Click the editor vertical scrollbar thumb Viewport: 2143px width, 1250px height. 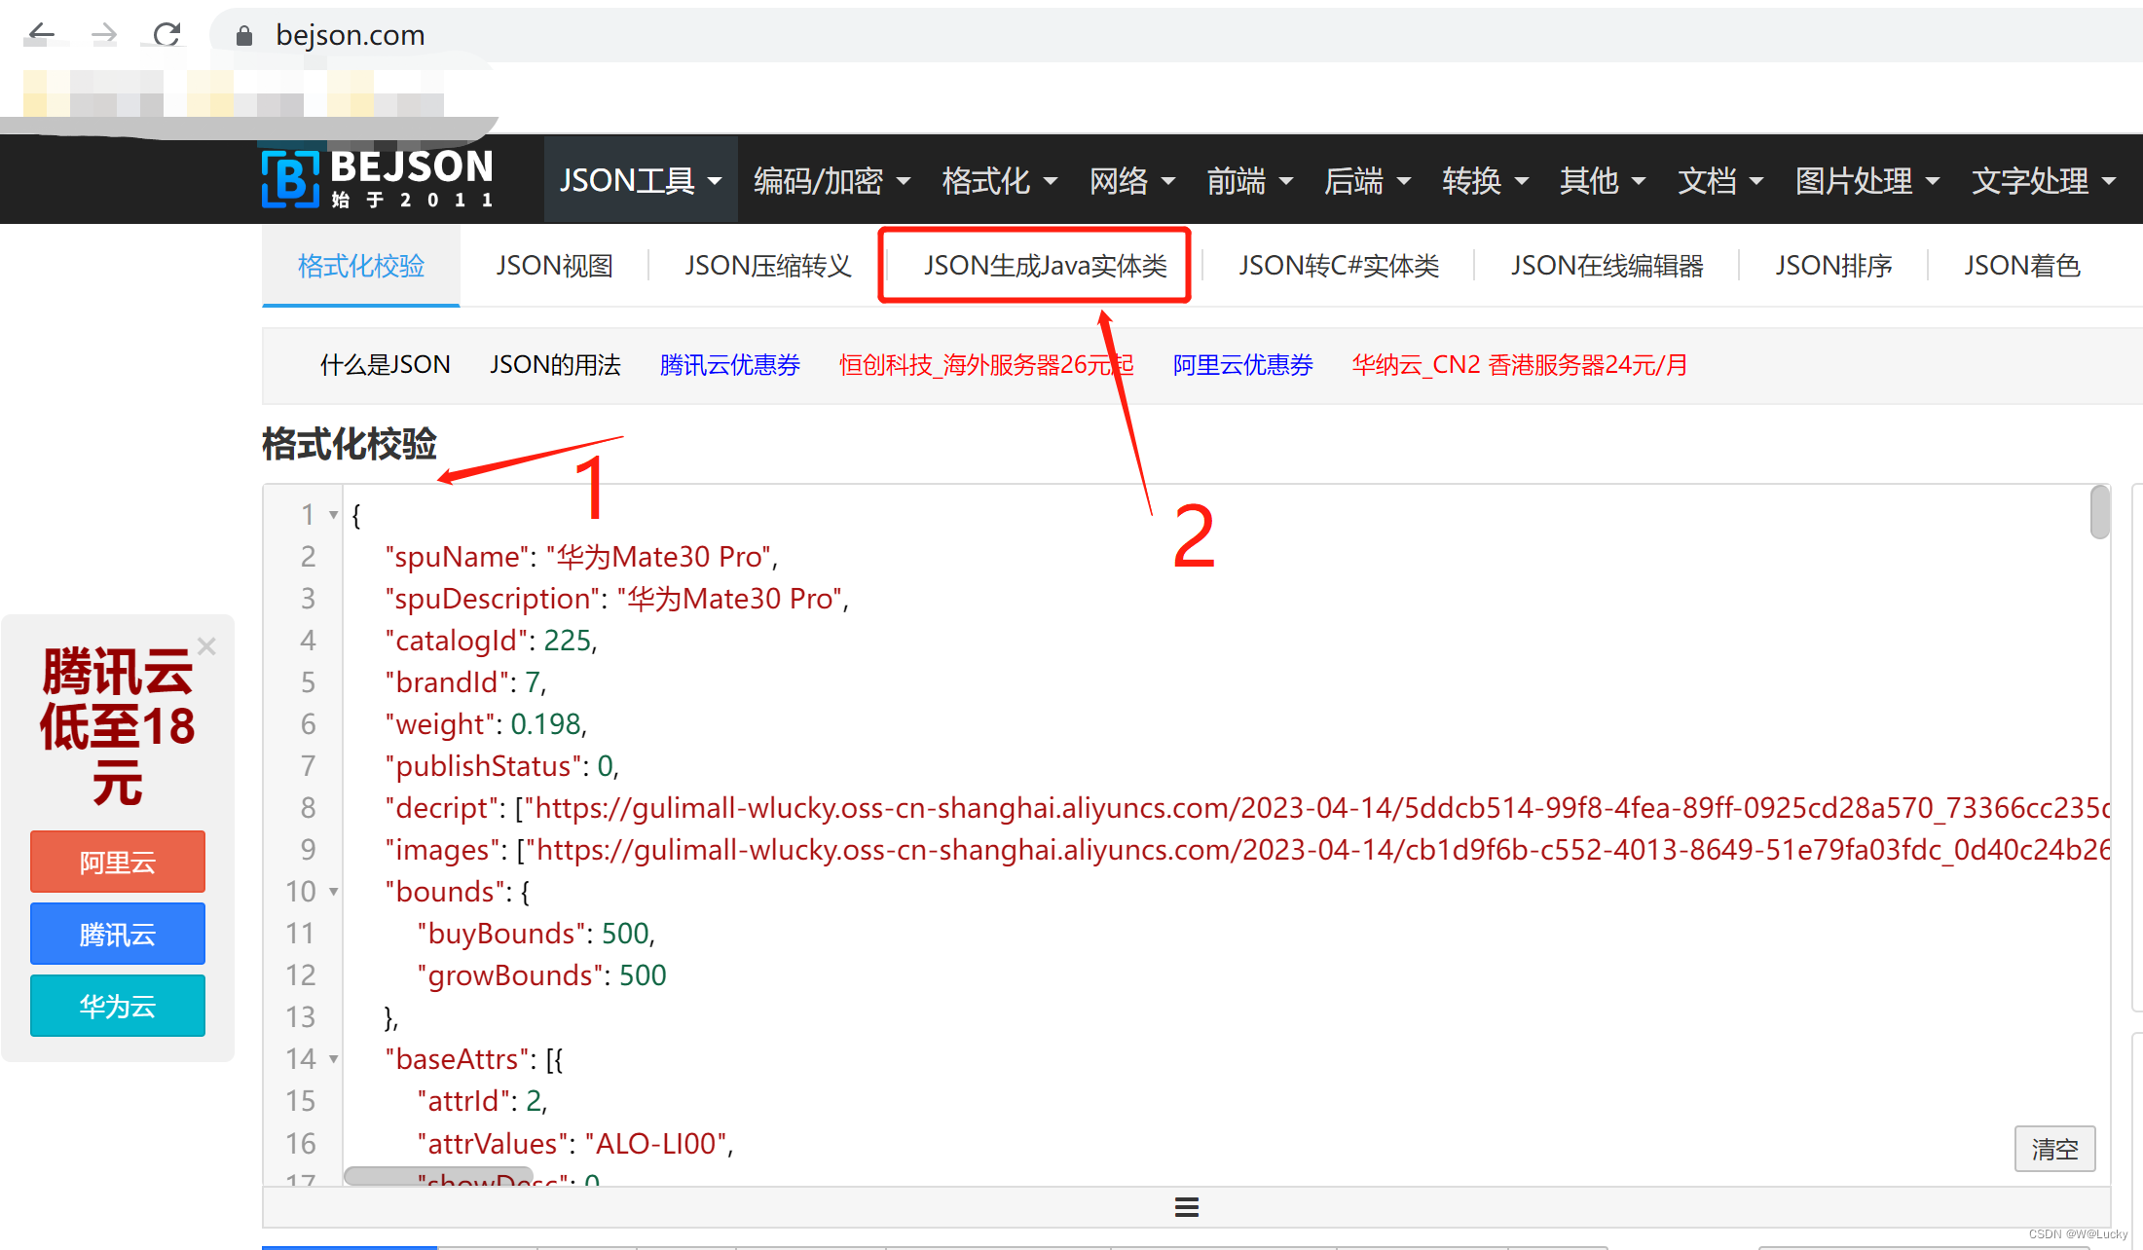[x=2099, y=512]
